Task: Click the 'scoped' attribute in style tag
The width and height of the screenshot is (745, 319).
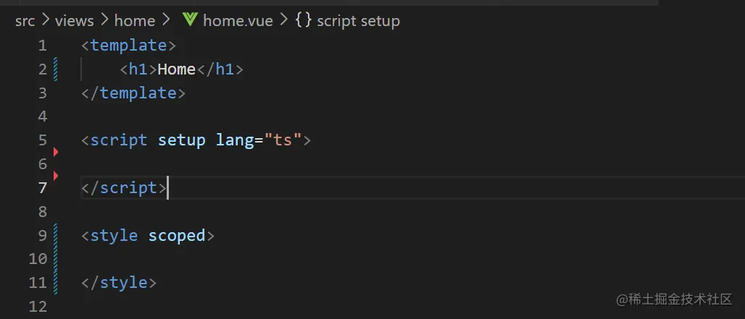Action: [x=177, y=235]
